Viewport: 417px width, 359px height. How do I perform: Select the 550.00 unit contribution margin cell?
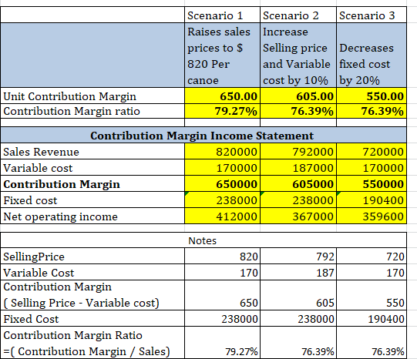(x=372, y=96)
